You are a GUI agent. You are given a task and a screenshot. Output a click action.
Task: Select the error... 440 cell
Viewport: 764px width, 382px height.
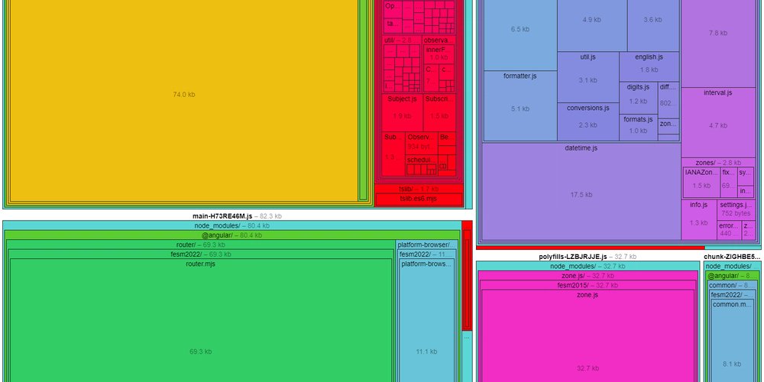pos(729,230)
